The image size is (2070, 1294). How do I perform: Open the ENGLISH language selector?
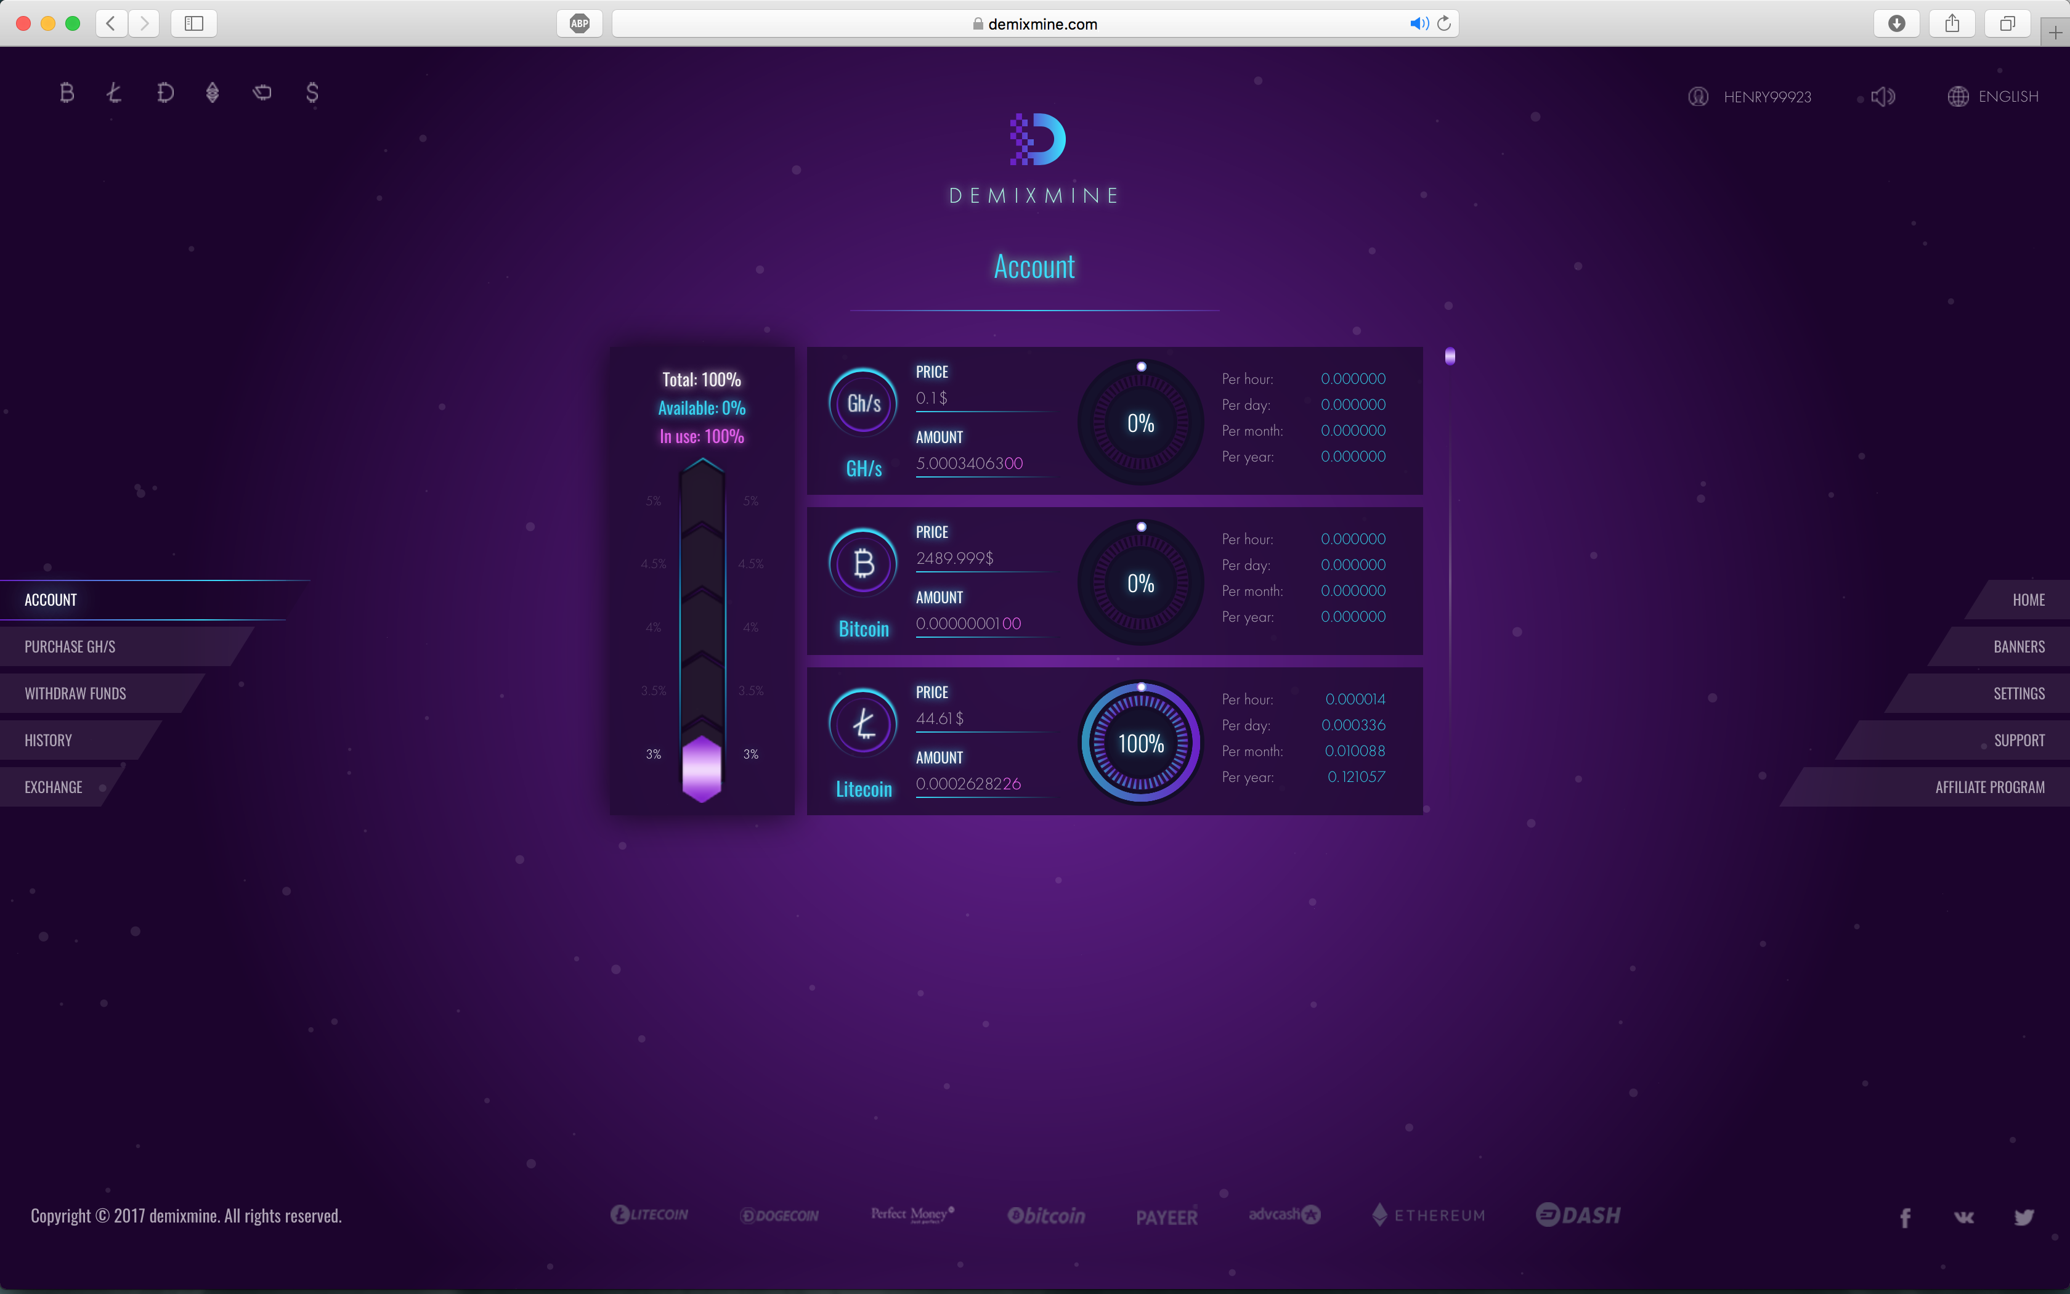coord(1993,97)
